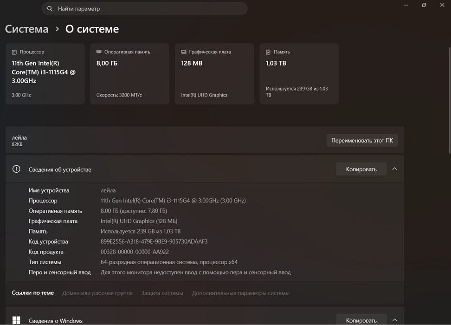Click the Графическая плата card icon

click(x=183, y=52)
